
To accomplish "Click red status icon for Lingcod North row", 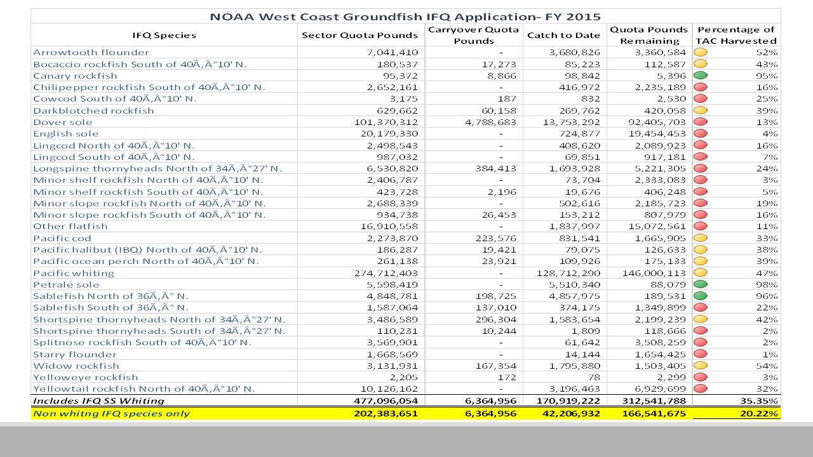I will pos(701,145).
